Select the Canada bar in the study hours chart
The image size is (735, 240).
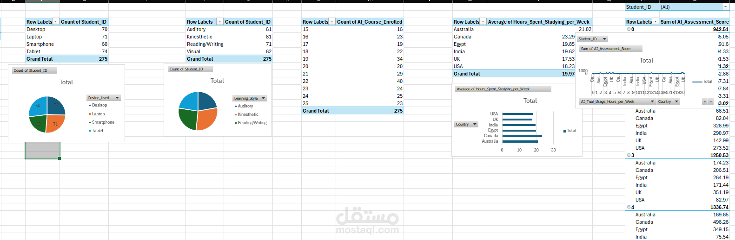522,136
